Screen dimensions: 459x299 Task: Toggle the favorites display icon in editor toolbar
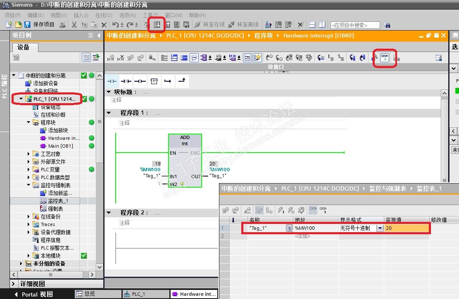pyautogui.click(x=257, y=58)
